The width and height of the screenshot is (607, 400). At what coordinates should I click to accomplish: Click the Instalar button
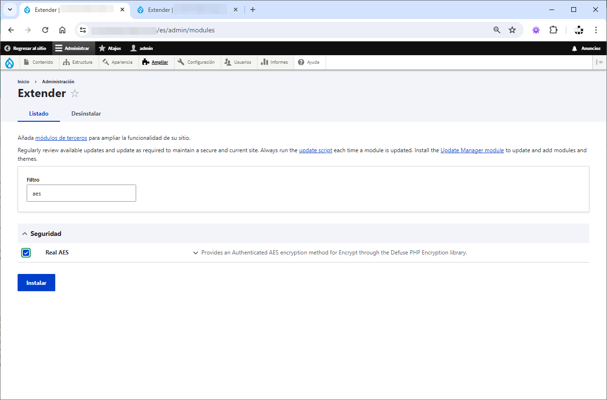(x=36, y=283)
